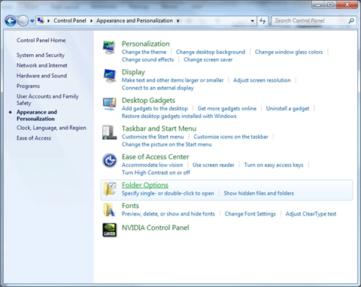Click the Taskbar and Start Menu icon
Viewport: 361px width, 287px height.
109,132
